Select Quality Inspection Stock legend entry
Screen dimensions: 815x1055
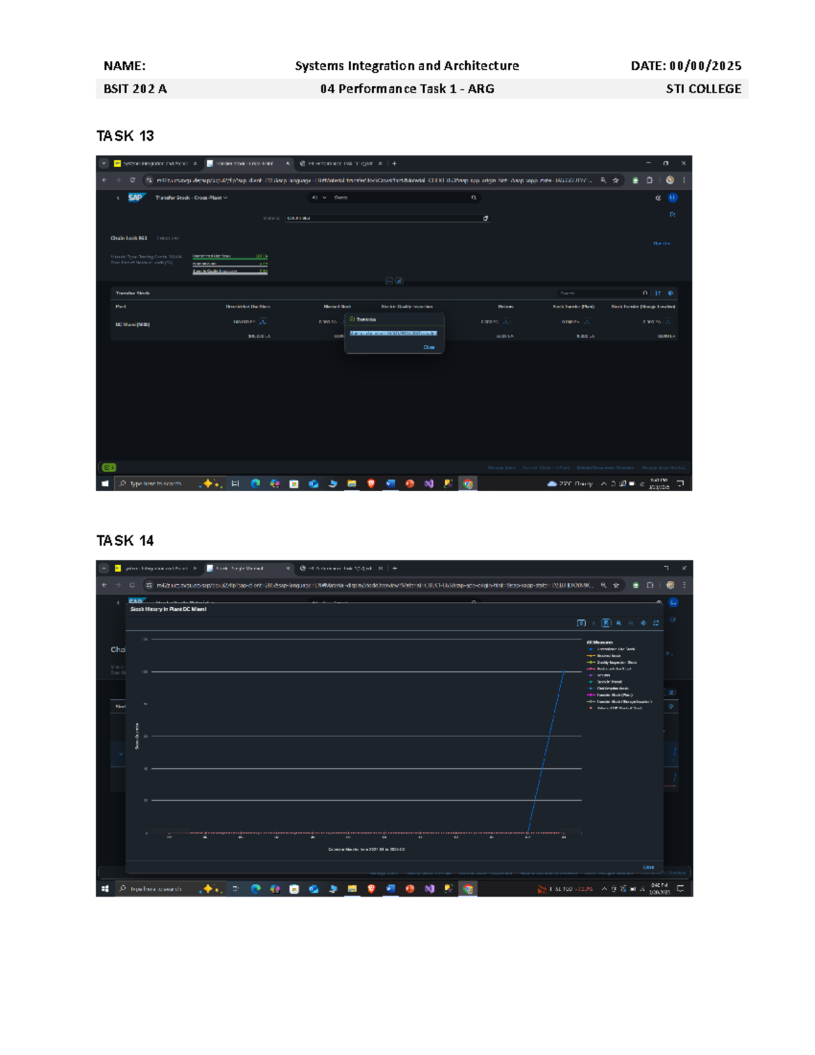tap(613, 662)
